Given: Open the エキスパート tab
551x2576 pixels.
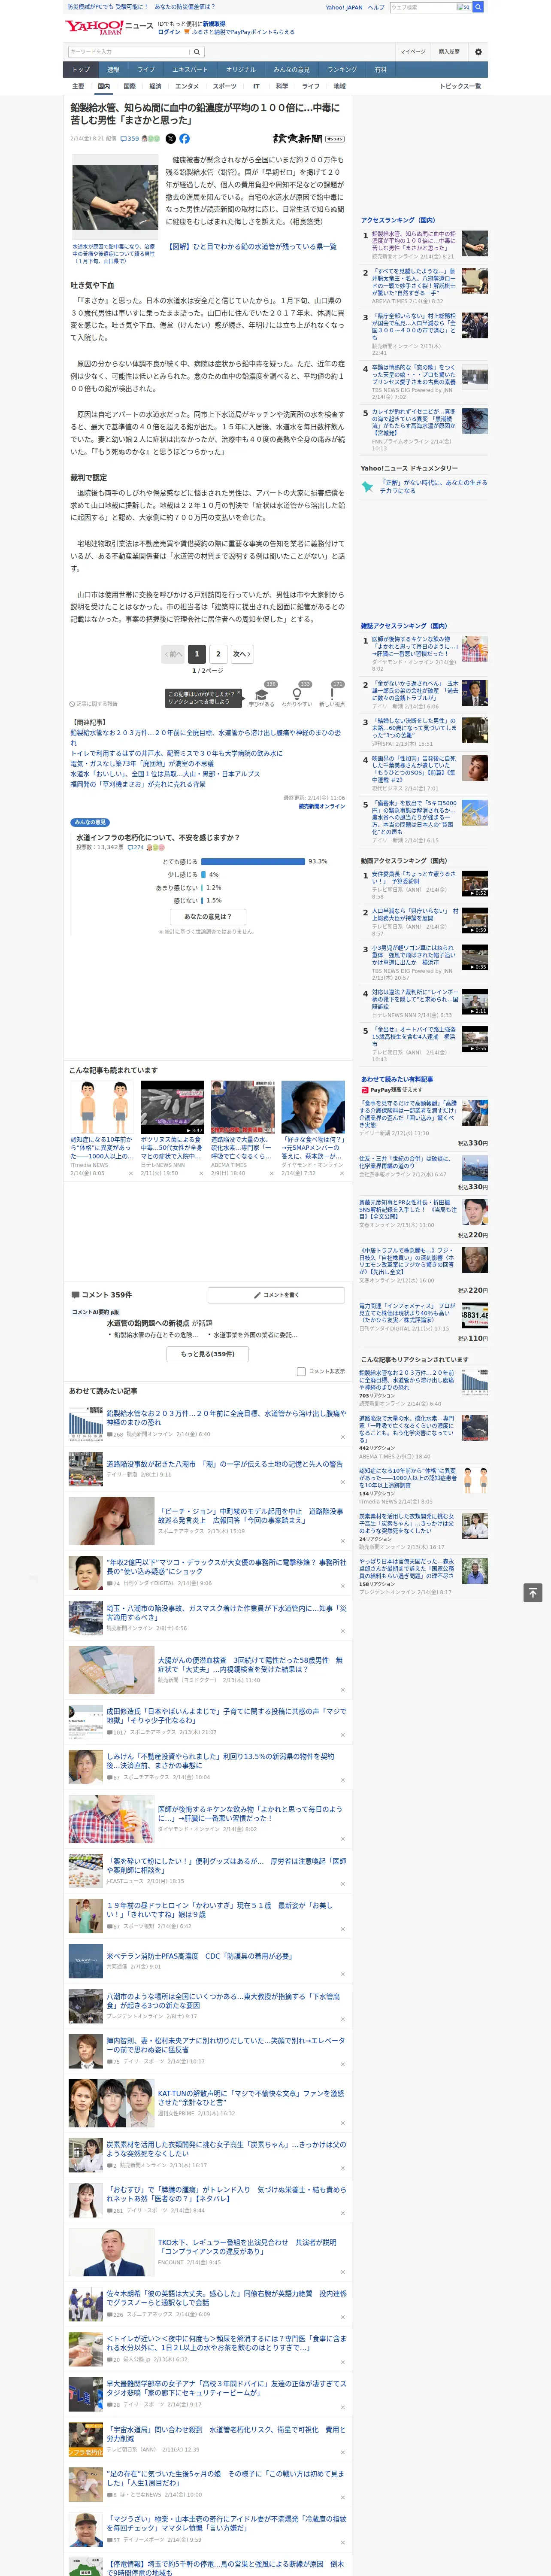Looking at the screenshot, I should pos(190,70).
